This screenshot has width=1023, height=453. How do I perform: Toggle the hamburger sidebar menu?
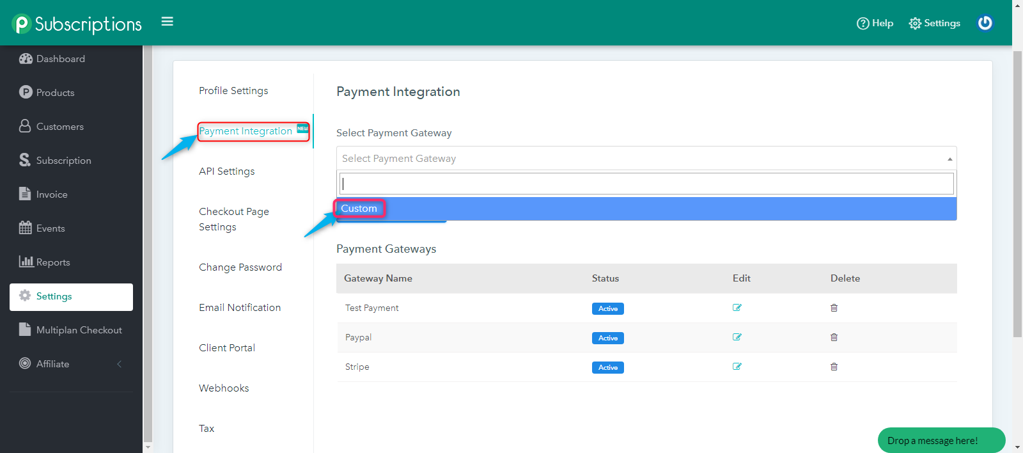[x=168, y=22]
